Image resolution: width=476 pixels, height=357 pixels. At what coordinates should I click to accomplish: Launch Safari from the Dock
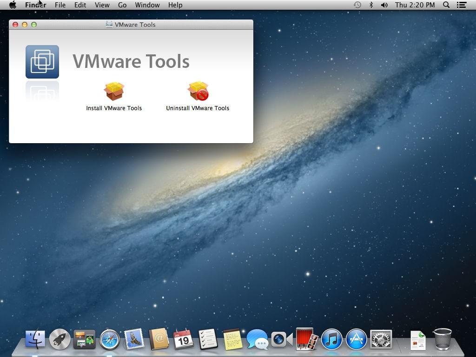pyautogui.click(x=110, y=339)
